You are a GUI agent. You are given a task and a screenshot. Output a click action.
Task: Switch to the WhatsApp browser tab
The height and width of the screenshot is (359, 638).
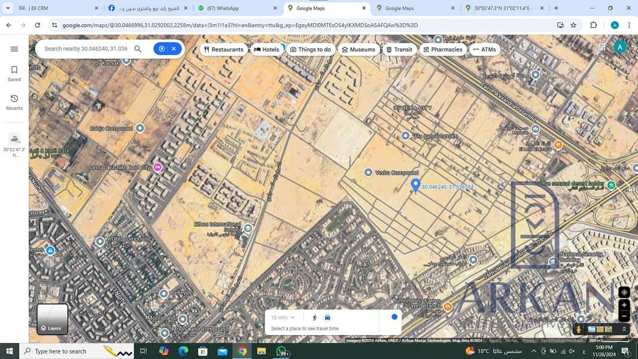click(233, 8)
